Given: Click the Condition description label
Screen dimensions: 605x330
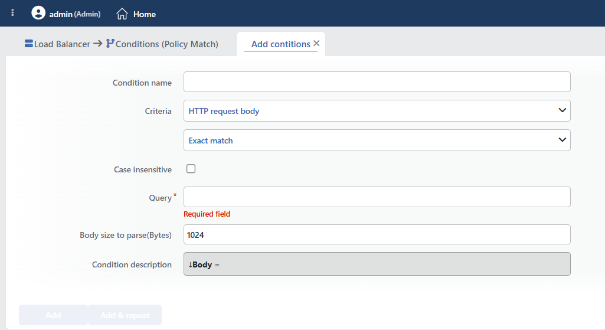Looking at the screenshot, I should (132, 264).
